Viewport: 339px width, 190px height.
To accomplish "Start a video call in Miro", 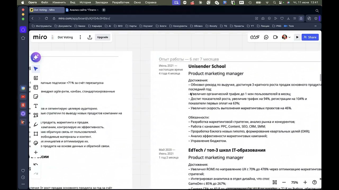I will coord(275,37).
